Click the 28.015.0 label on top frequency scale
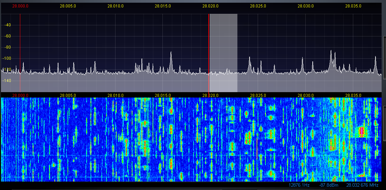 (163, 6)
